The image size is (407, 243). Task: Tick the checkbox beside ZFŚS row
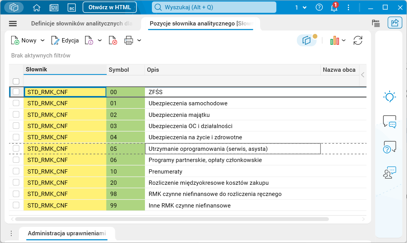click(16, 92)
